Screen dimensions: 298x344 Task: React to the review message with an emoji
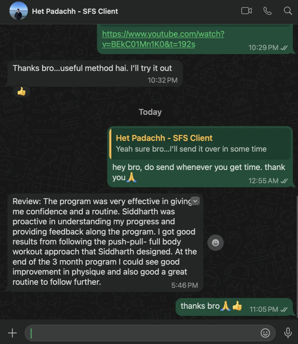coord(215,243)
